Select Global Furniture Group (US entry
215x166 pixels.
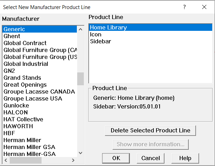coord(39,57)
